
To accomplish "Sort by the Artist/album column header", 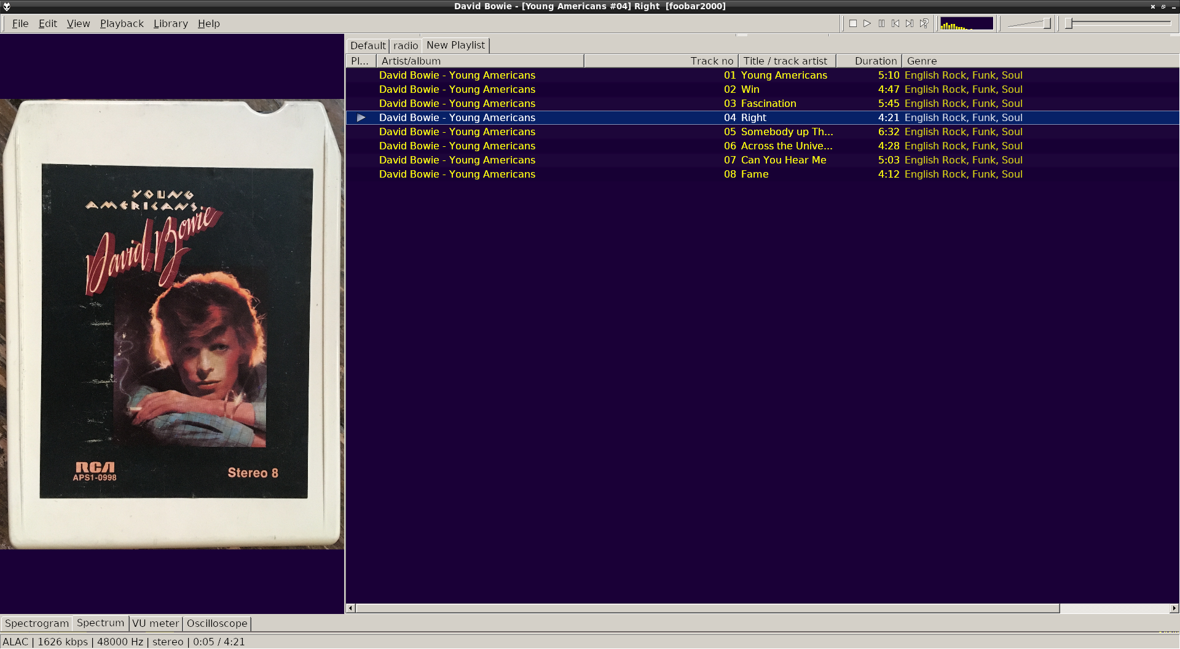I will point(479,61).
